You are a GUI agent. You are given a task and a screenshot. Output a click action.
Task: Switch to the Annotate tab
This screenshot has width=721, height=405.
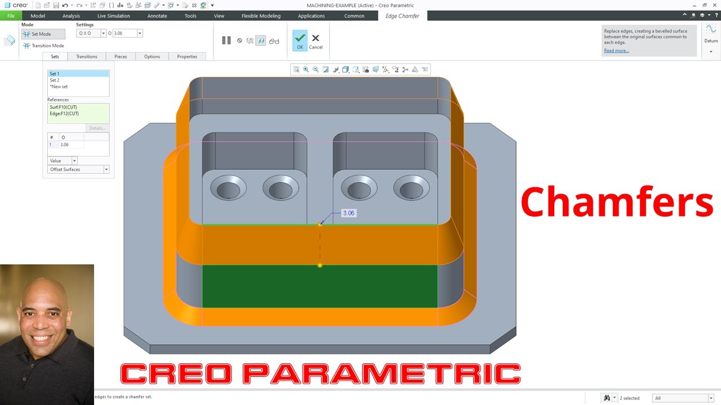coord(157,16)
